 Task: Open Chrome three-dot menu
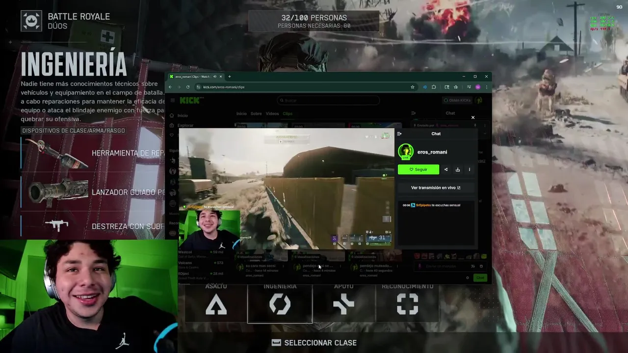point(486,87)
